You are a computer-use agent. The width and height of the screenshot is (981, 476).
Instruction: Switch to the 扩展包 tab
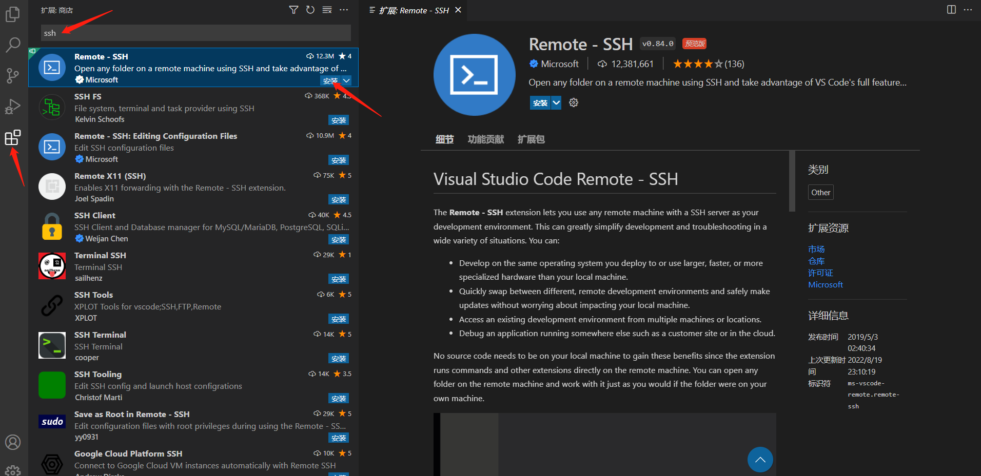click(531, 139)
